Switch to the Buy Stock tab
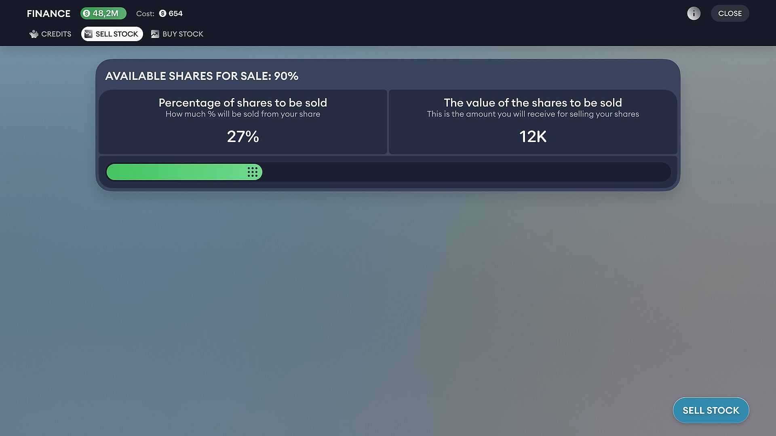Image resolution: width=776 pixels, height=436 pixels. (183, 34)
